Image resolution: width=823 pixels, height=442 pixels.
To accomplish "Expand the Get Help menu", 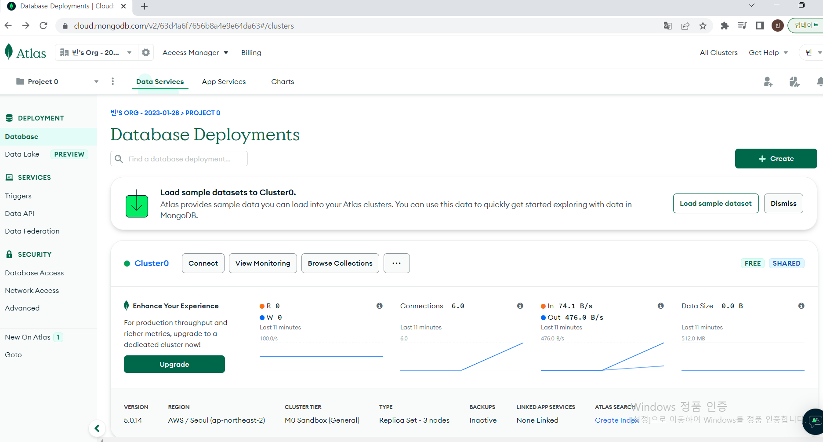I will point(769,52).
